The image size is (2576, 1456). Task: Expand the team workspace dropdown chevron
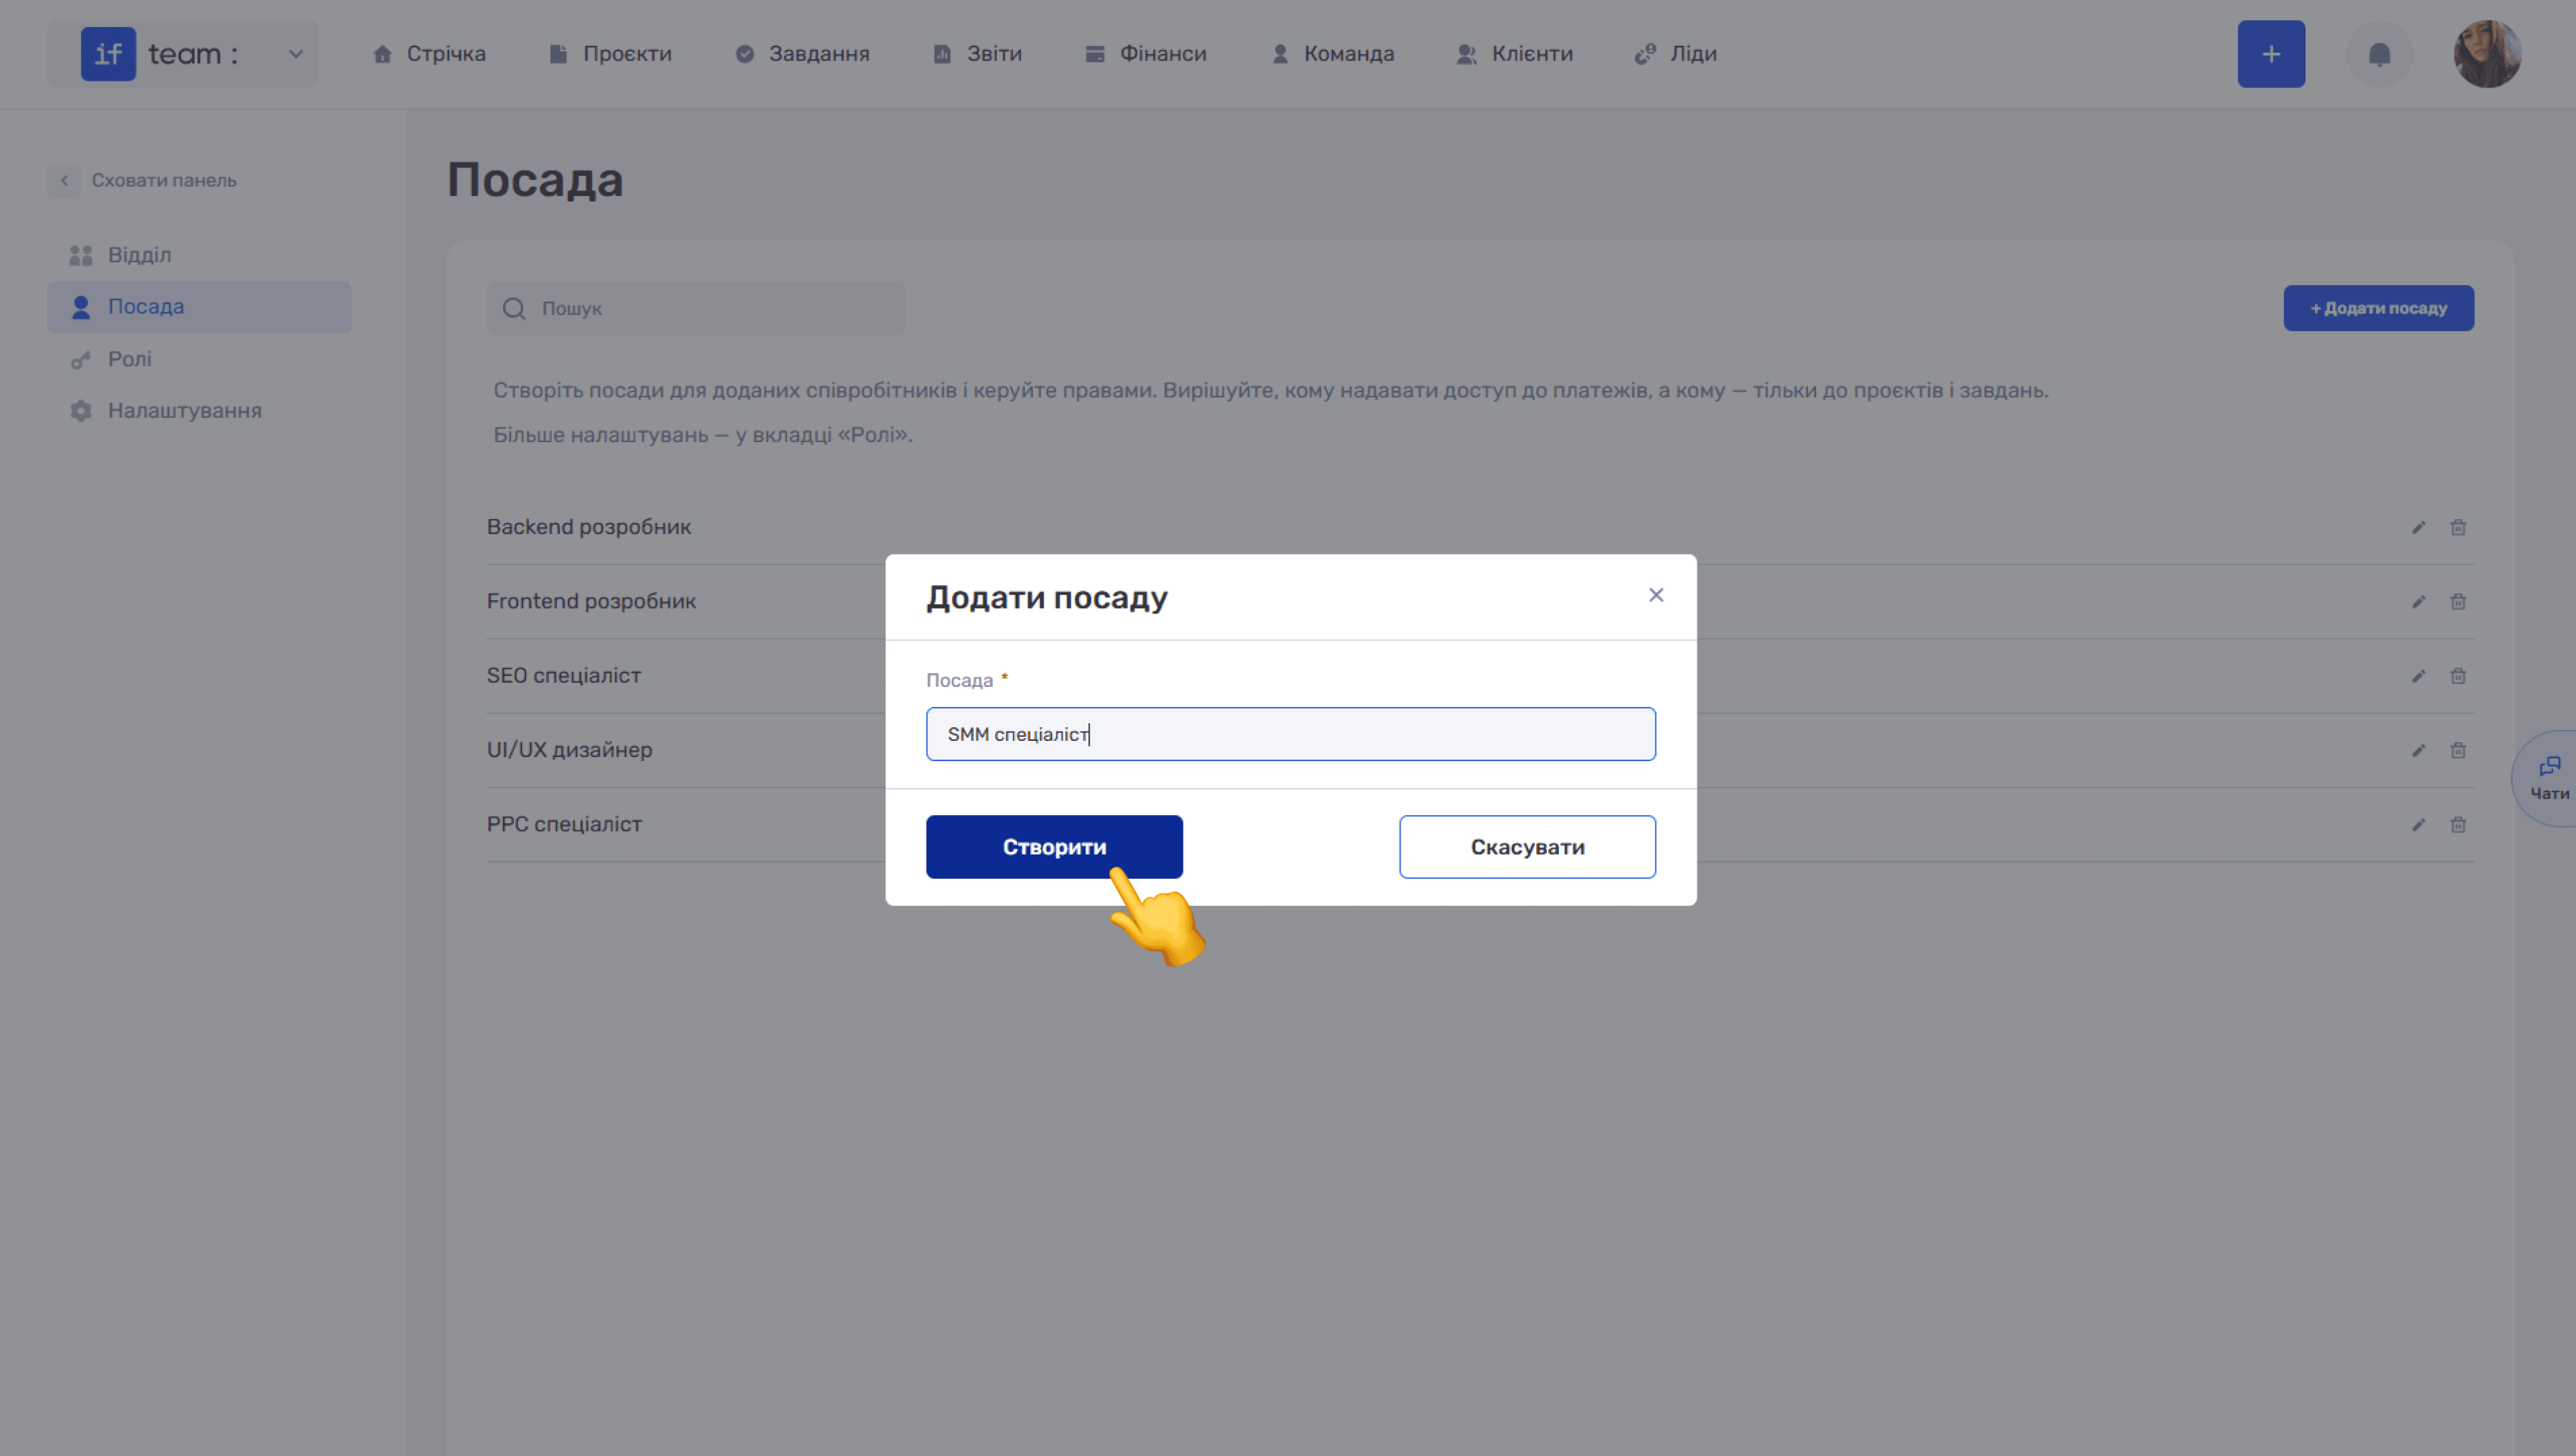pos(296,54)
